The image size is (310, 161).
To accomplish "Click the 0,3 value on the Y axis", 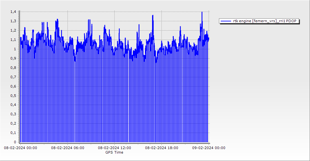I will (13, 114).
